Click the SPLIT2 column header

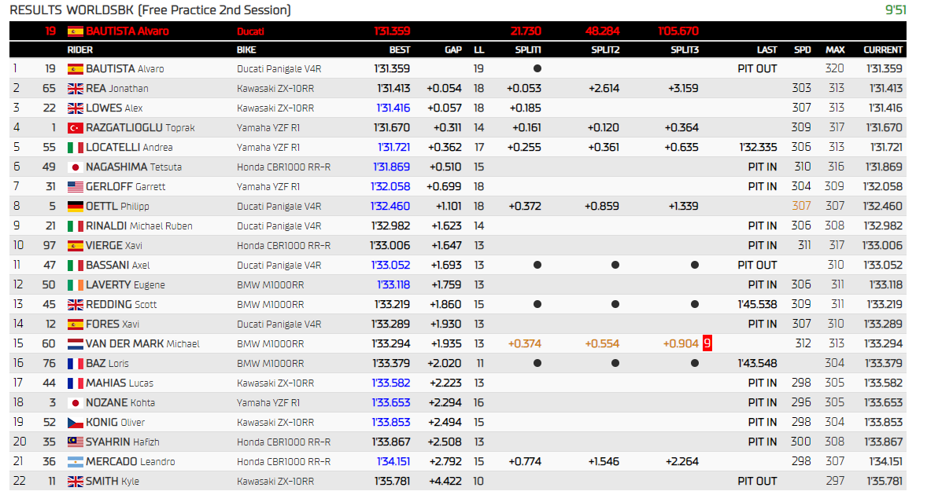pos(605,50)
